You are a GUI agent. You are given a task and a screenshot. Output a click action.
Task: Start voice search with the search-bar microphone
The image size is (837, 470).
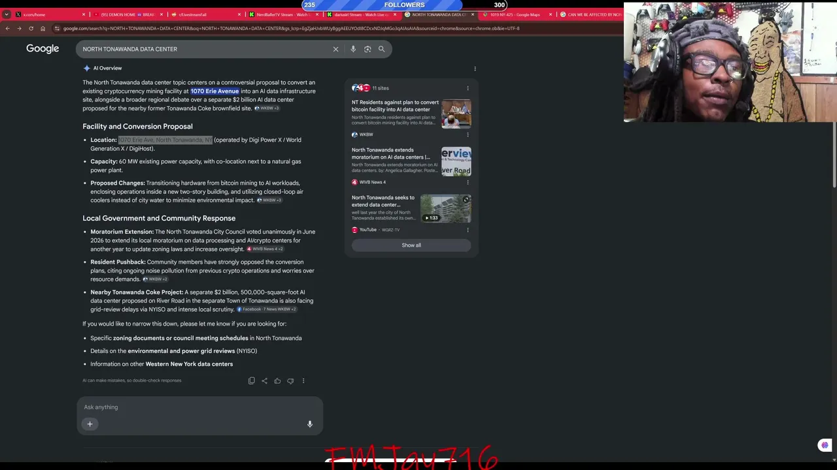pyautogui.click(x=353, y=49)
